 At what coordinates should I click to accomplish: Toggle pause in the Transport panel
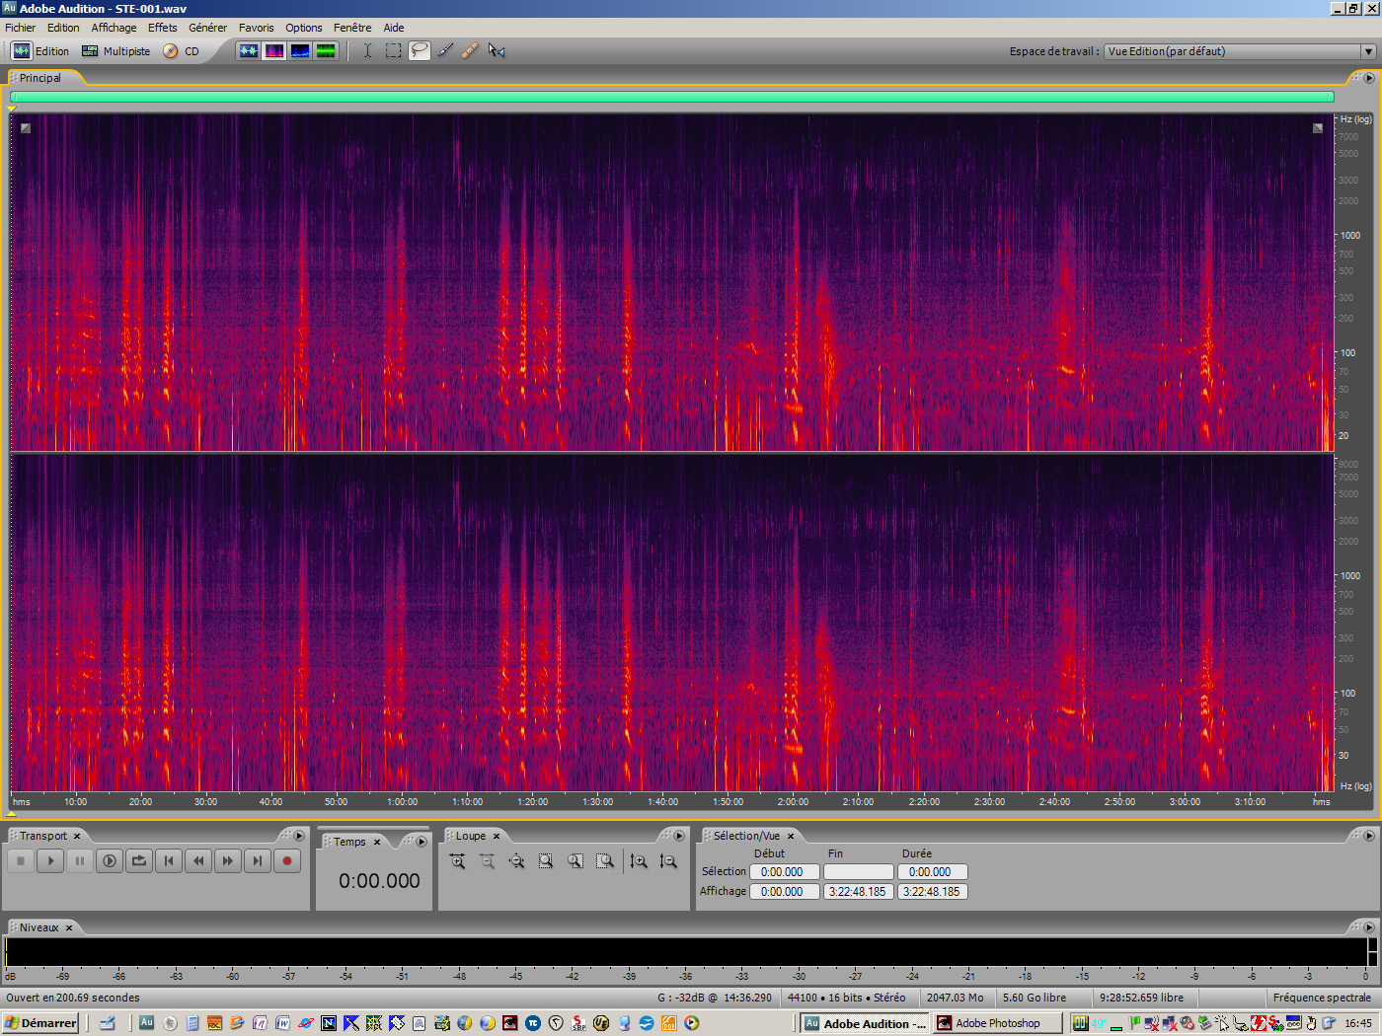80,860
